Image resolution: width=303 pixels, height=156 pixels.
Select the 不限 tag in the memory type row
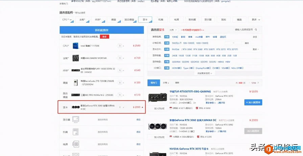167,62
